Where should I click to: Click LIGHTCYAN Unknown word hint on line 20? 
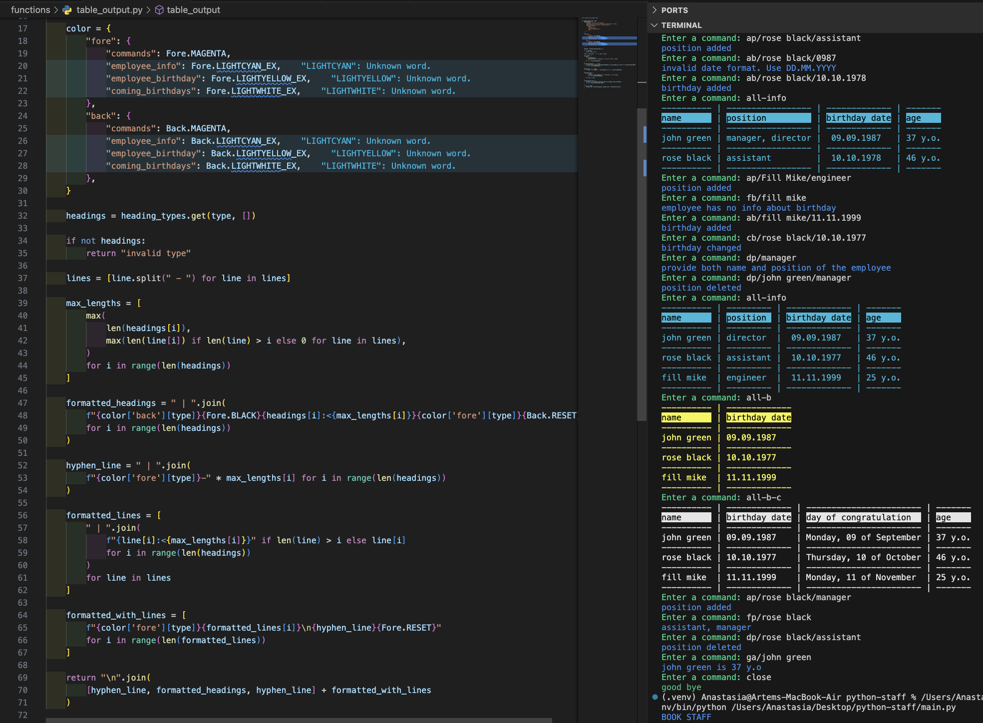tap(365, 66)
